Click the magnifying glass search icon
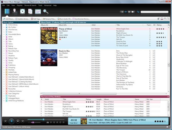 46,12
